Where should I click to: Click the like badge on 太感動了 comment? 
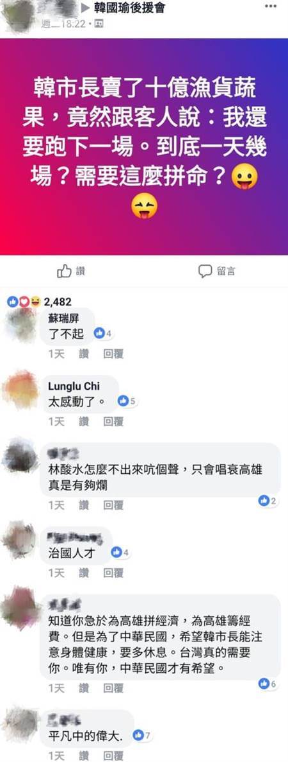tap(127, 401)
